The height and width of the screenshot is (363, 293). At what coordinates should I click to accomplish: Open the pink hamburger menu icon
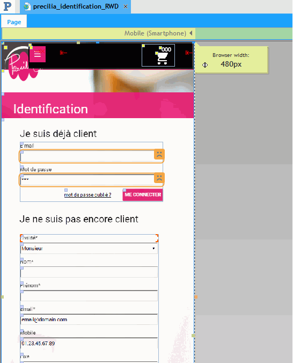click(38, 54)
